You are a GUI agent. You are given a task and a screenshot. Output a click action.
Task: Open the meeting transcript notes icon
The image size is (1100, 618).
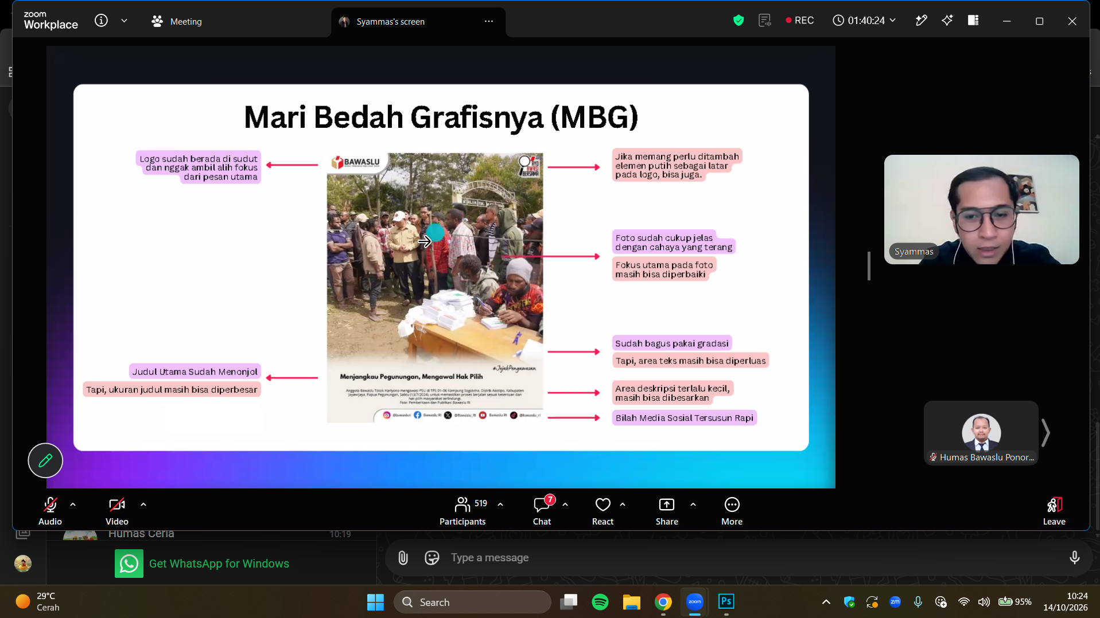764,21
